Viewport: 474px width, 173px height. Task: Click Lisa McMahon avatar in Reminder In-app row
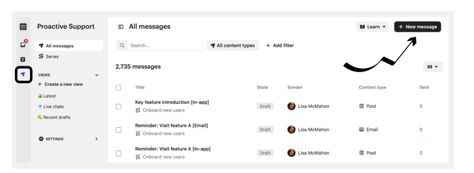tap(292, 153)
